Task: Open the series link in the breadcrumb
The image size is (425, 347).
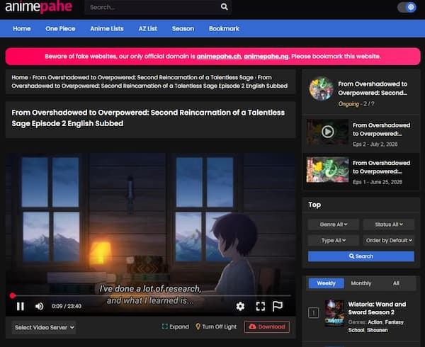Action: pos(143,77)
